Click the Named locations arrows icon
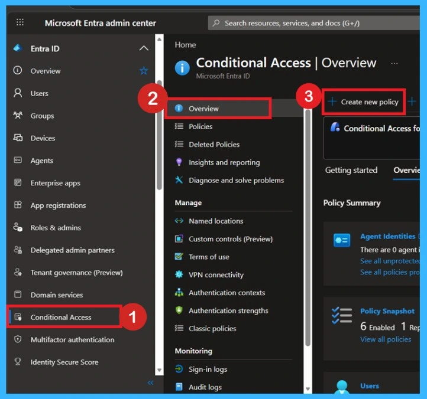Image resolution: width=427 pixels, height=399 pixels. (179, 221)
